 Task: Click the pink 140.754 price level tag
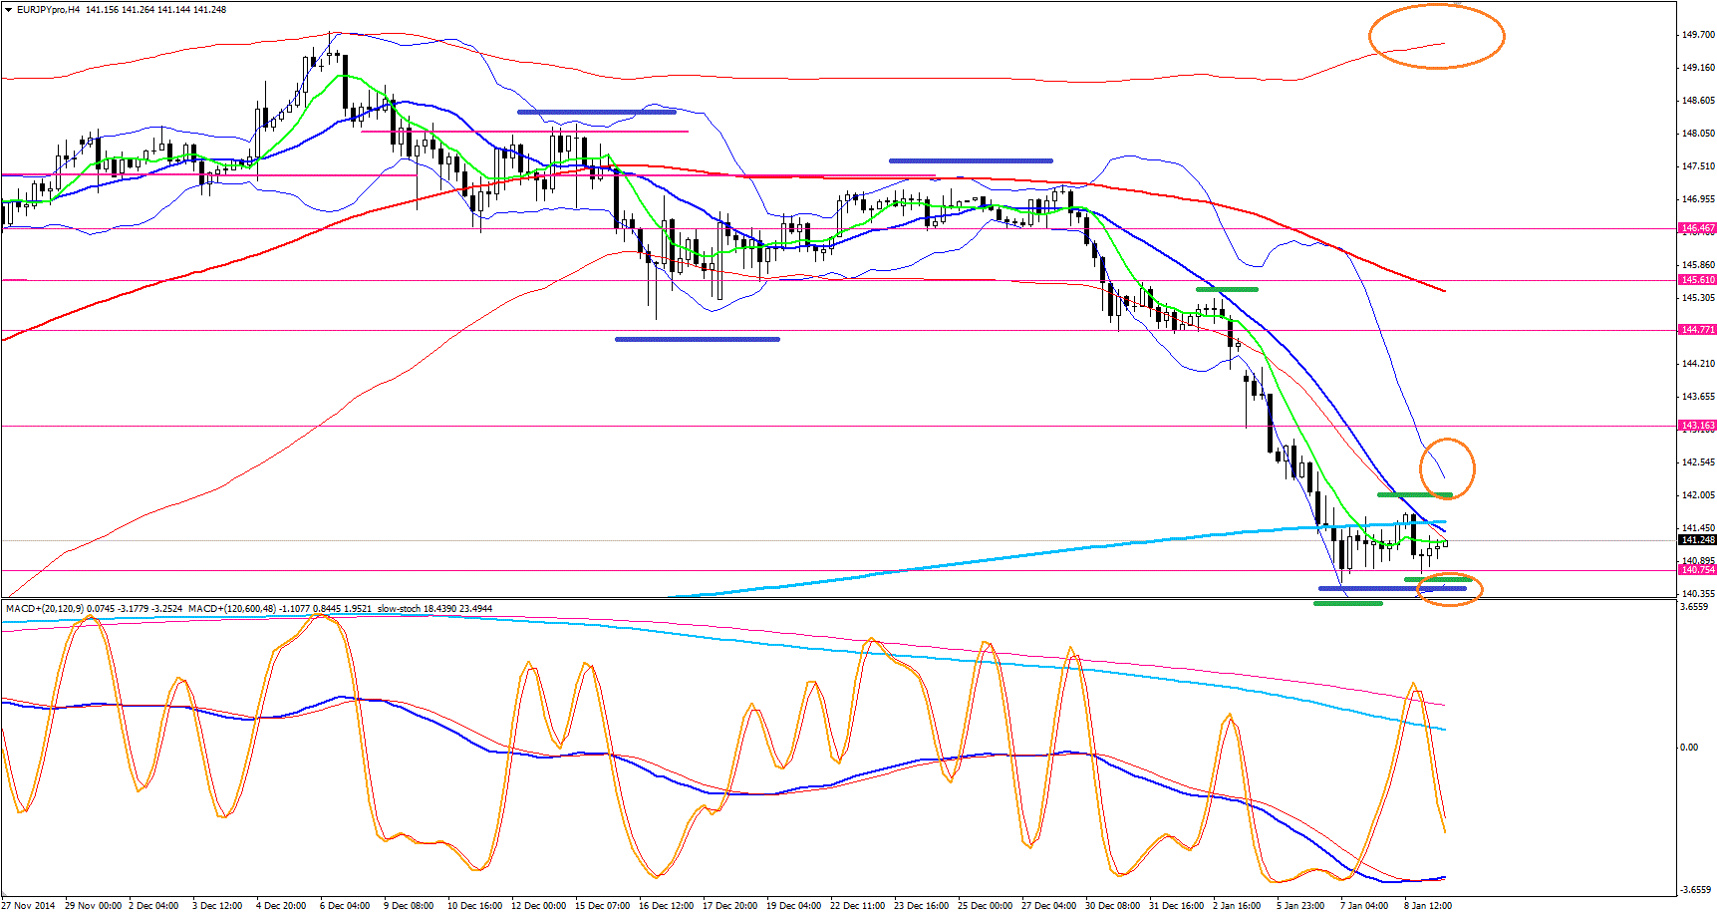1697,570
